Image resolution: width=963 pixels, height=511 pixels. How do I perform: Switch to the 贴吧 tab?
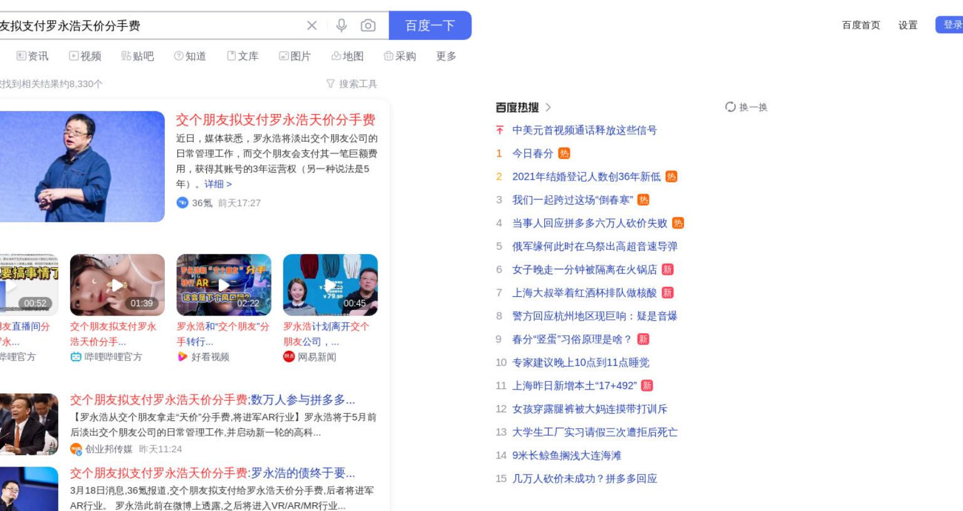(137, 56)
